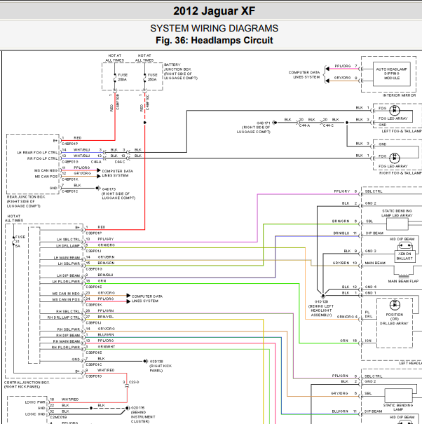
Task: Click the 'LH SBL CTRL' pin label
Action: 69,240
